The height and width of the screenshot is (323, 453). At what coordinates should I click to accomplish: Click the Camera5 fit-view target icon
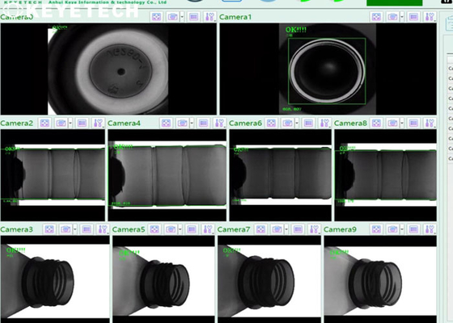click(155, 229)
